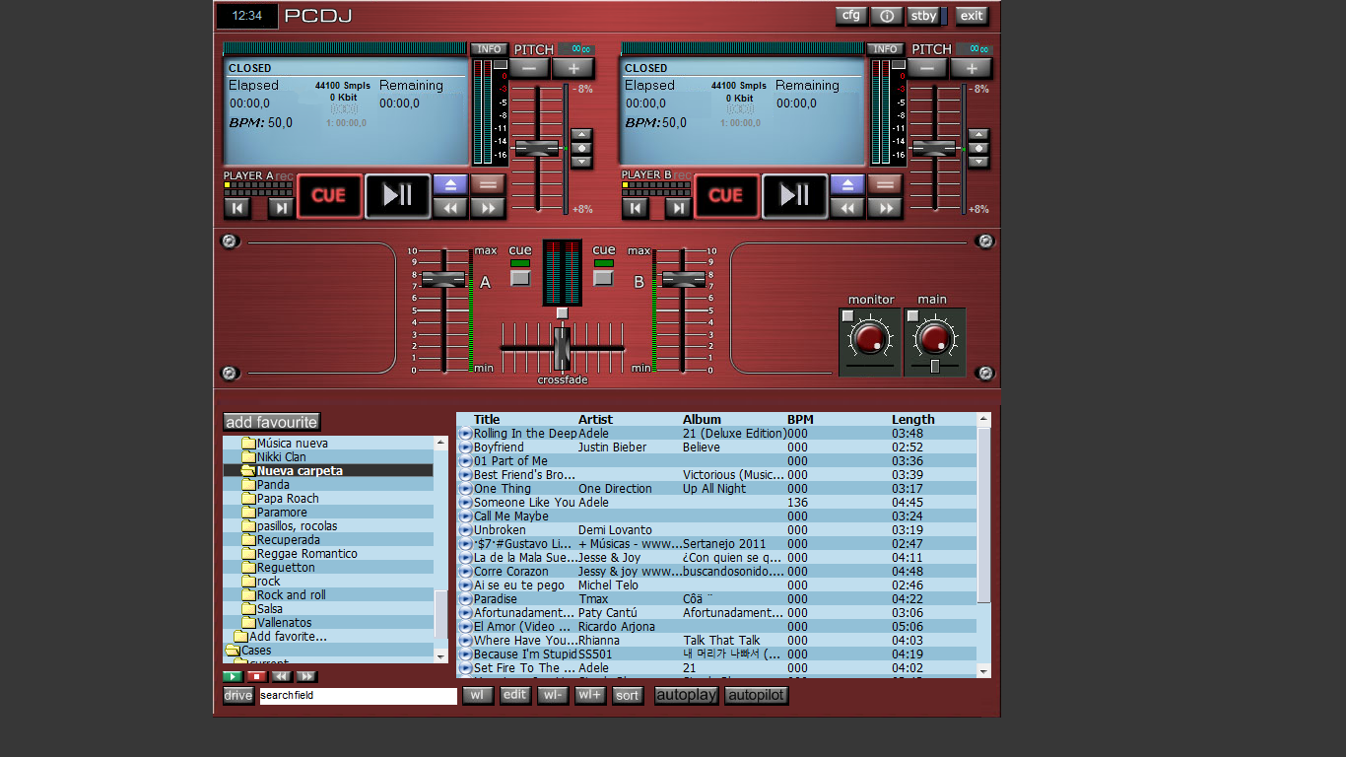Image resolution: width=1346 pixels, height=757 pixels.
Task: Click the rewind icon on Player A
Action: click(450, 208)
